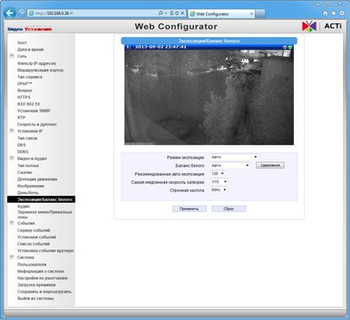Collapse the Видео и Аудио section
The width and height of the screenshot is (350, 320).
point(12,158)
